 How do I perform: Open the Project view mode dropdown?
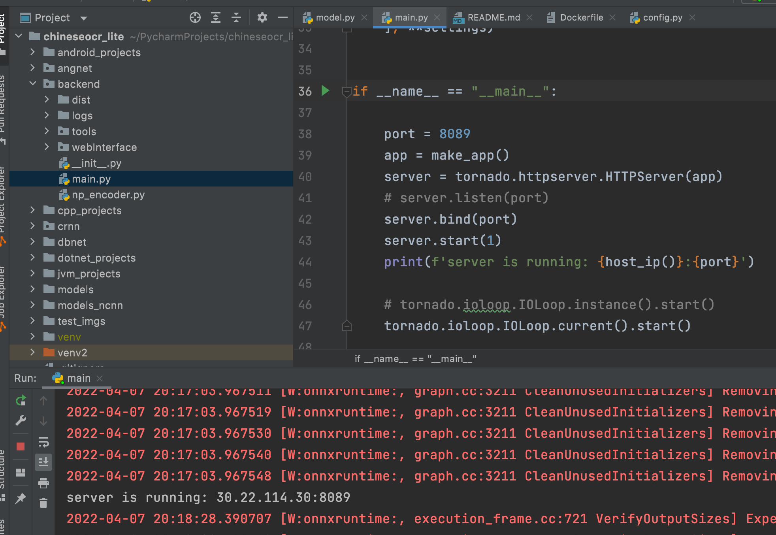pos(83,17)
